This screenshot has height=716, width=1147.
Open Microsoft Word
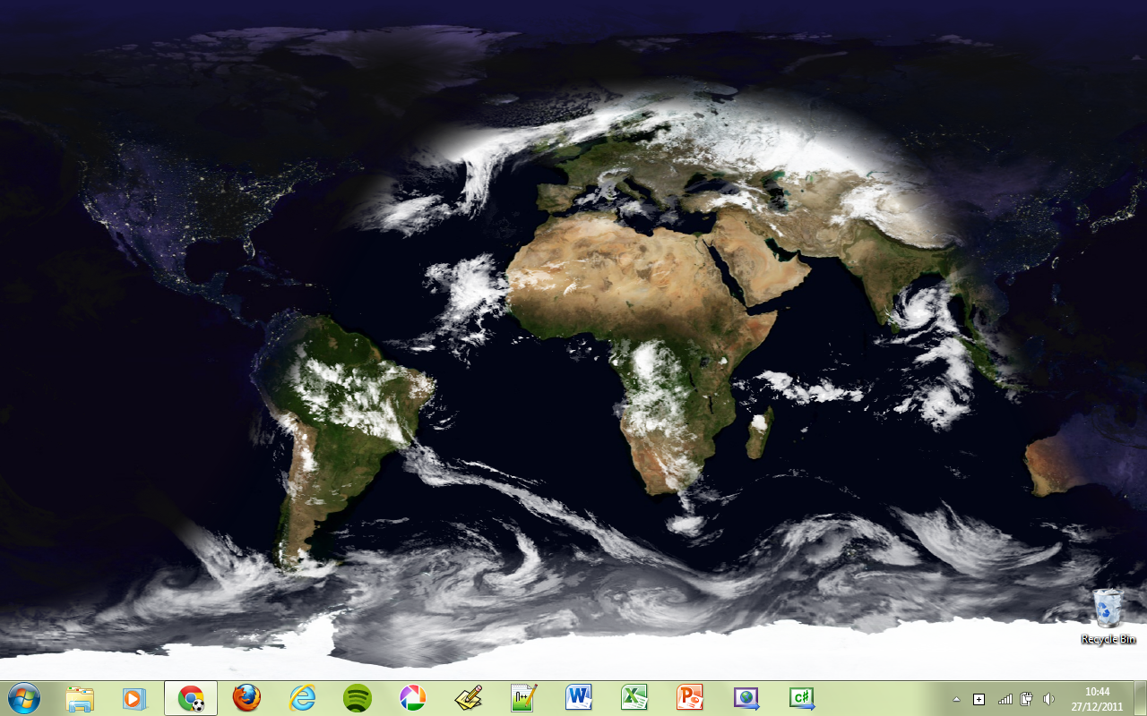pos(579,698)
